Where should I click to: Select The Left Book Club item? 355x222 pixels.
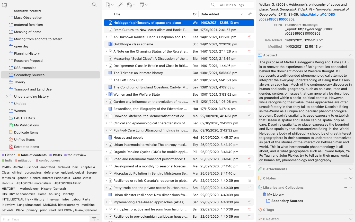[x=179, y=80]
